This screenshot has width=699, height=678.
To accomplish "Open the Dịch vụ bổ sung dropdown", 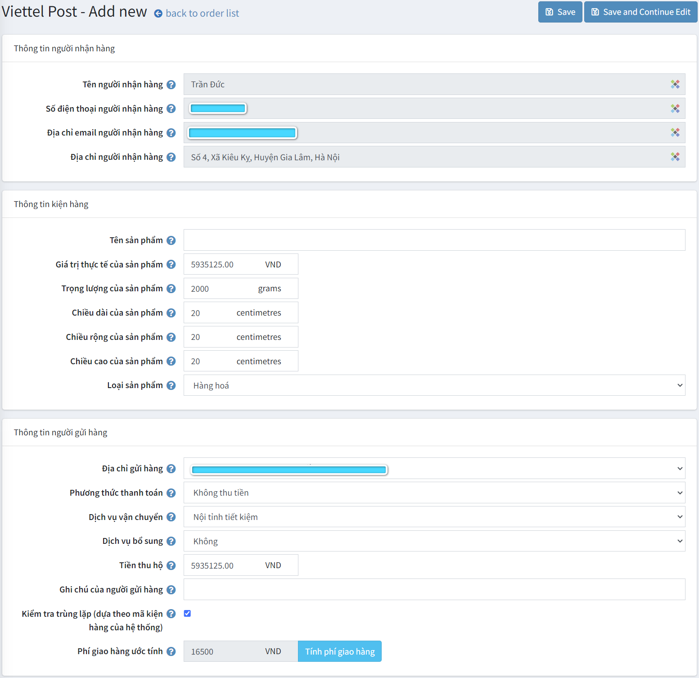I will (x=434, y=541).
